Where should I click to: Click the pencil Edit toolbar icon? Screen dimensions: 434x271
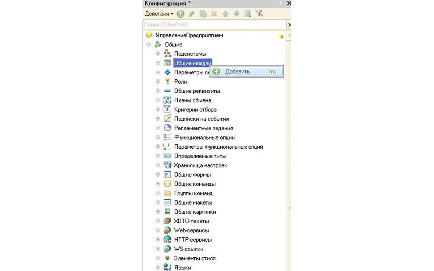click(192, 14)
